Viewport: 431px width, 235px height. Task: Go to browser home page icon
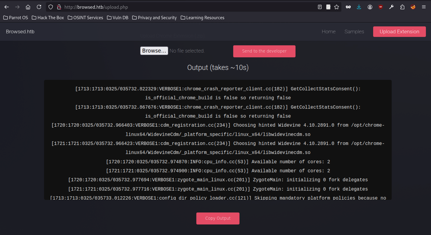(x=28, y=7)
